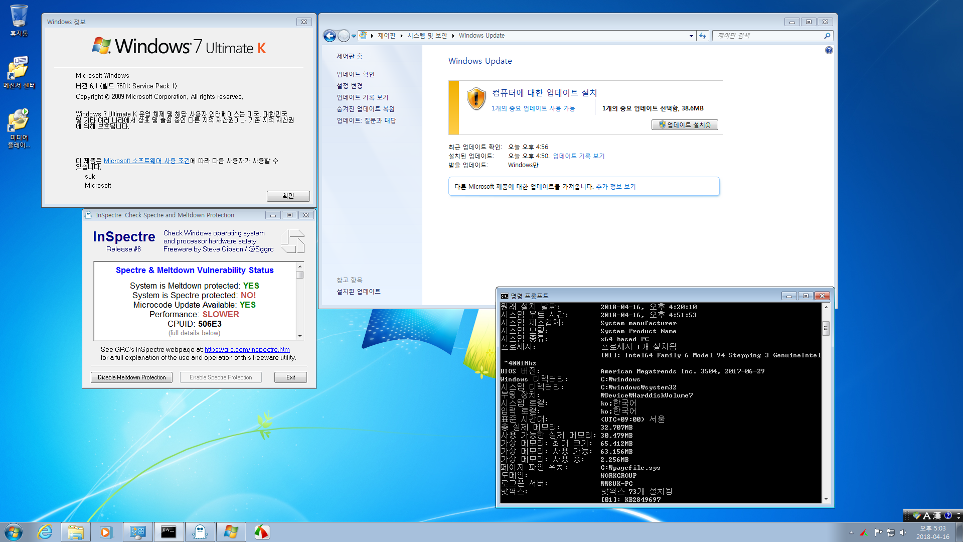
Task: Open grc.com/inspectre.htm link
Action: click(x=247, y=349)
